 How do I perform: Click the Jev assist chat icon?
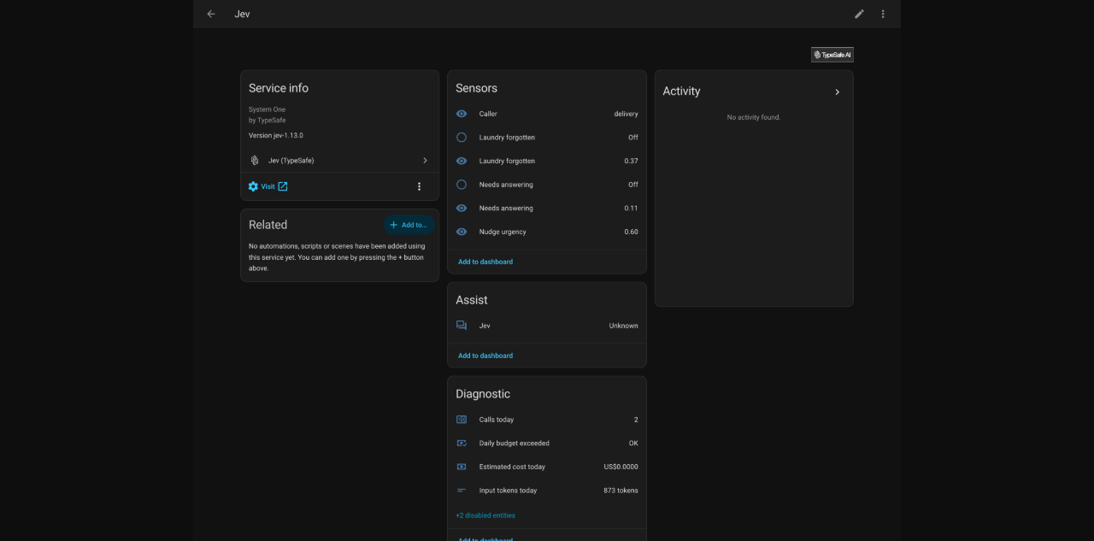[462, 326]
